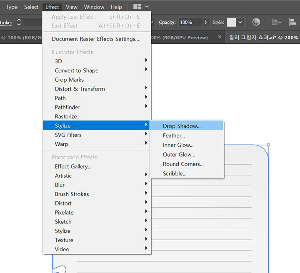Select Drop Shadow effect
This screenshot has height=273, width=300.
coord(187,126)
